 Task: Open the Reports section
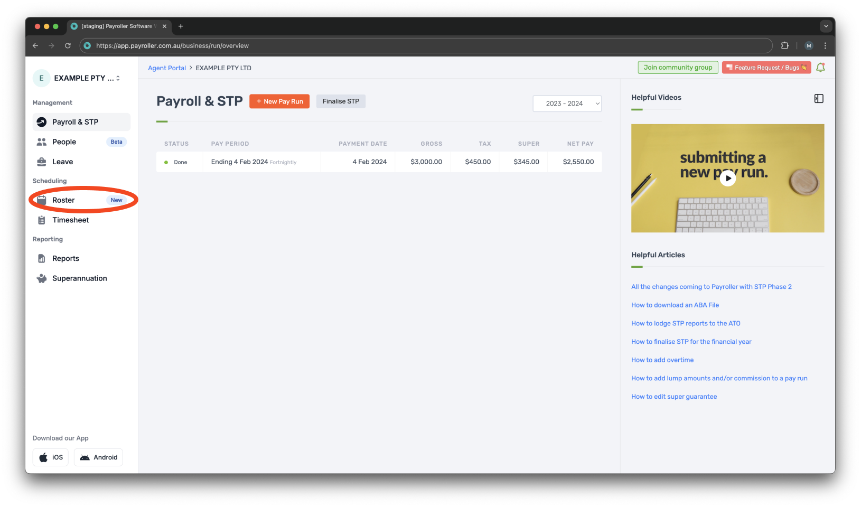tap(81, 259)
